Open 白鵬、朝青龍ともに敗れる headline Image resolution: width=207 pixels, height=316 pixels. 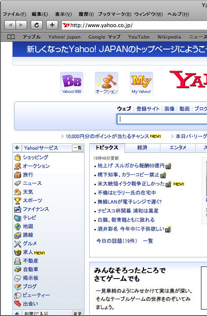[126, 220]
